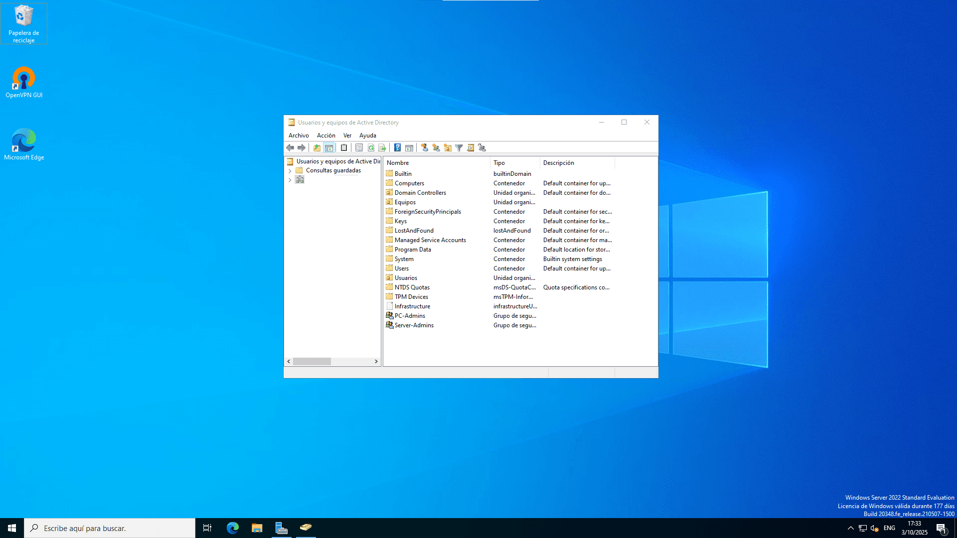957x538 pixels.
Task: Navigate back with the back arrow
Action: tap(291, 147)
